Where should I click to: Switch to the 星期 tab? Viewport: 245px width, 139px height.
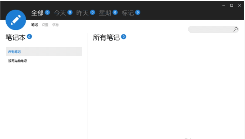(x=105, y=13)
